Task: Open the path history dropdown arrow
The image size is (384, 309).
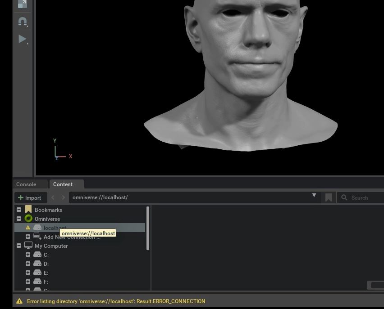Action: (x=314, y=196)
